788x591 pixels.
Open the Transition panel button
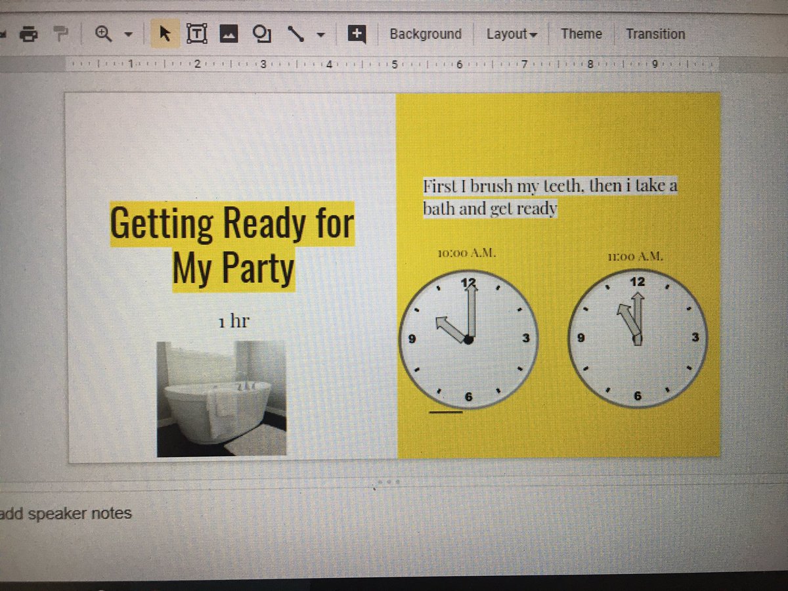pos(655,33)
